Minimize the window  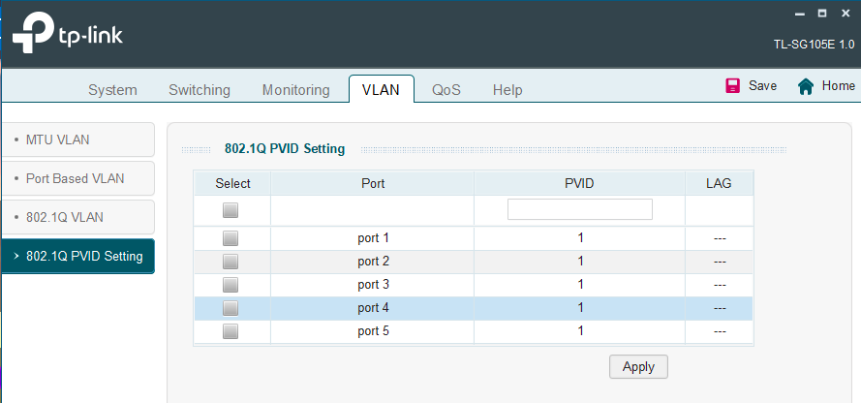(x=799, y=14)
